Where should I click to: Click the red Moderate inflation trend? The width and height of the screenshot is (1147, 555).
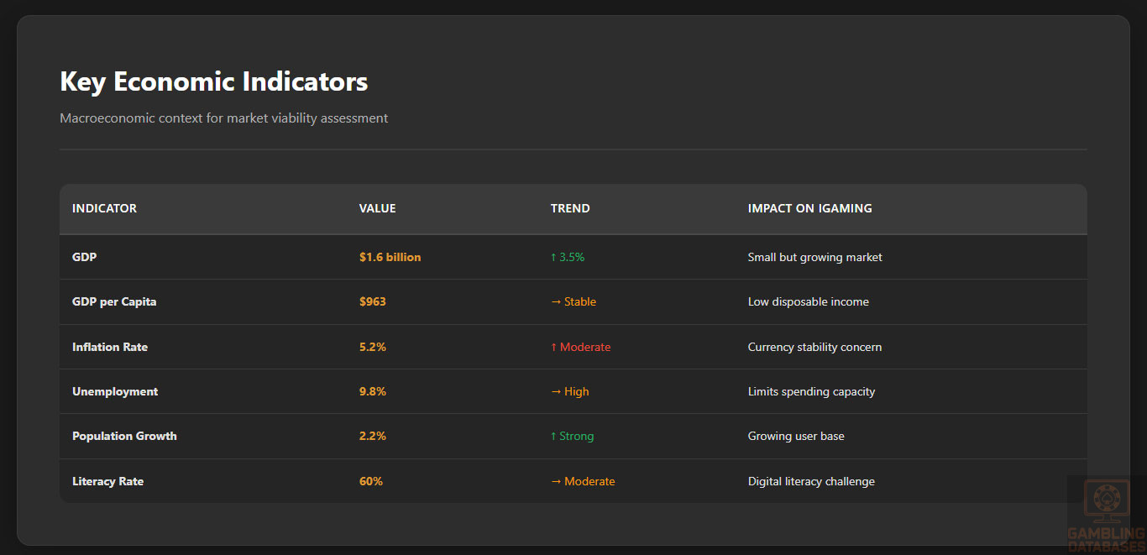pos(580,347)
